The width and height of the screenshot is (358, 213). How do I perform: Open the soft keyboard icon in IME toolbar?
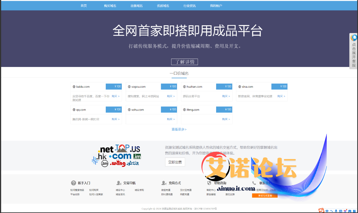[340, 211]
